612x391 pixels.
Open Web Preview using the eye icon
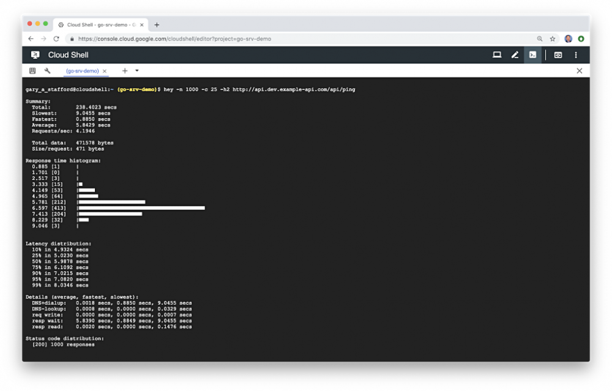[x=558, y=55]
